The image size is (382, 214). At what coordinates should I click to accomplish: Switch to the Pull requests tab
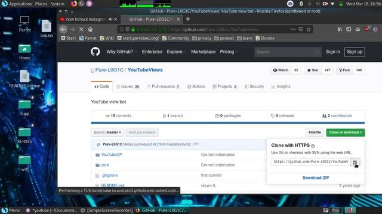pyautogui.click(x=164, y=87)
